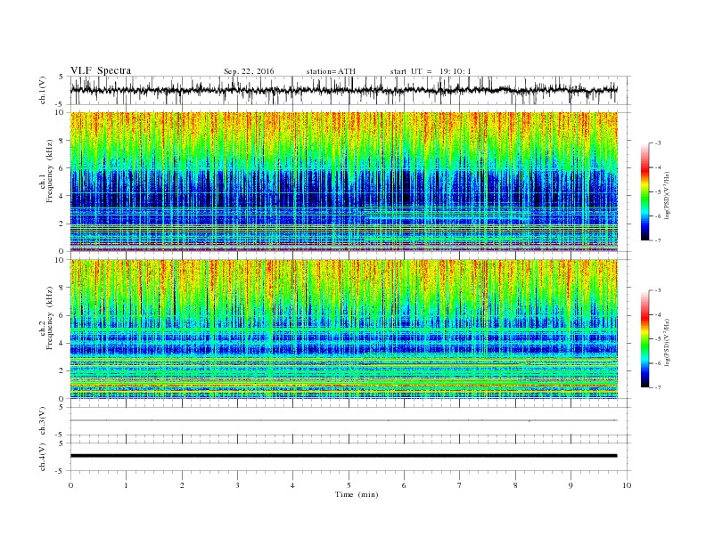This screenshot has width=706, height=545.
Task: Select the date text "Sep. 22, 2016"
Action: [249, 71]
